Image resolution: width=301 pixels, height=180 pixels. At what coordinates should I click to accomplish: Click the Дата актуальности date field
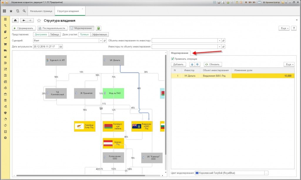[46, 47]
